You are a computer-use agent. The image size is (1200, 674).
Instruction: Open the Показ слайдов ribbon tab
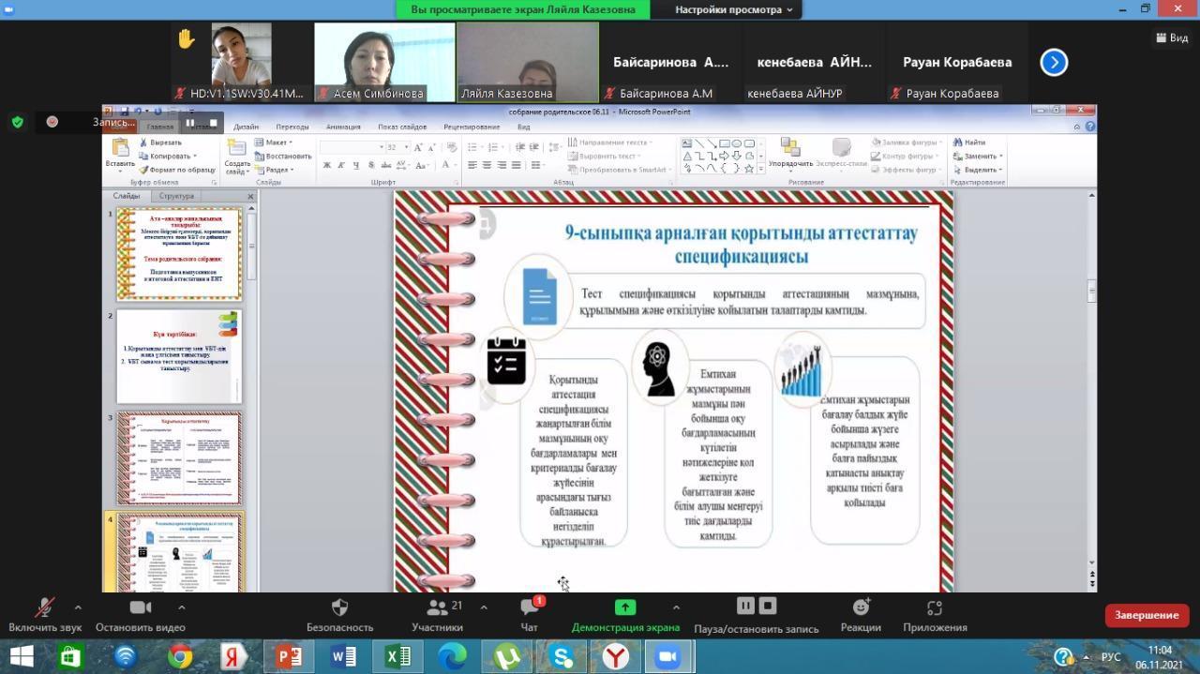402,127
